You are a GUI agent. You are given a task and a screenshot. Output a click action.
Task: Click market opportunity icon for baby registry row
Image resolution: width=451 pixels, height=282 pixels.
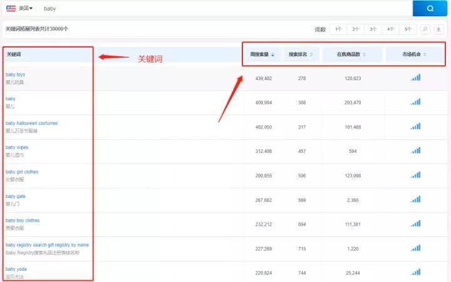[416, 248]
